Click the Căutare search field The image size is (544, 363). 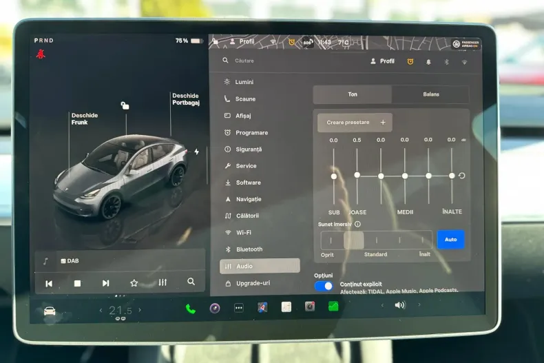click(x=244, y=61)
